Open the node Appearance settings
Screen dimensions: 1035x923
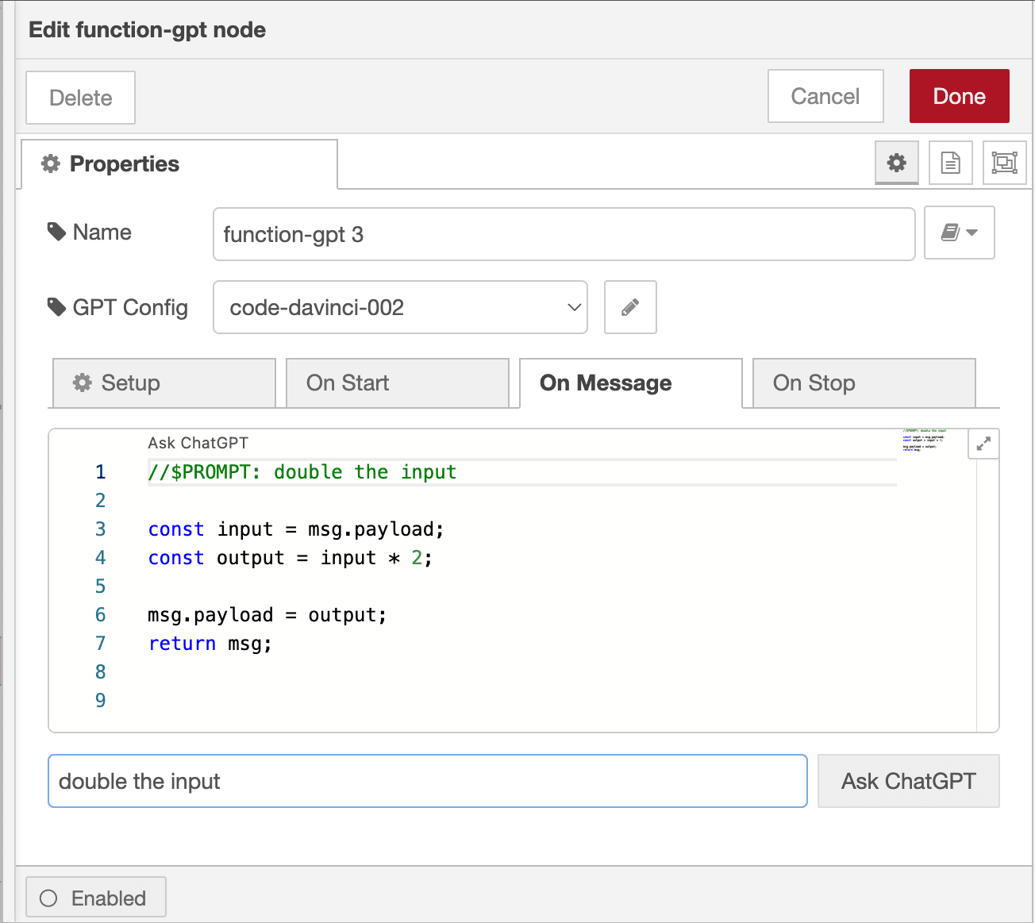tap(1004, 163)
